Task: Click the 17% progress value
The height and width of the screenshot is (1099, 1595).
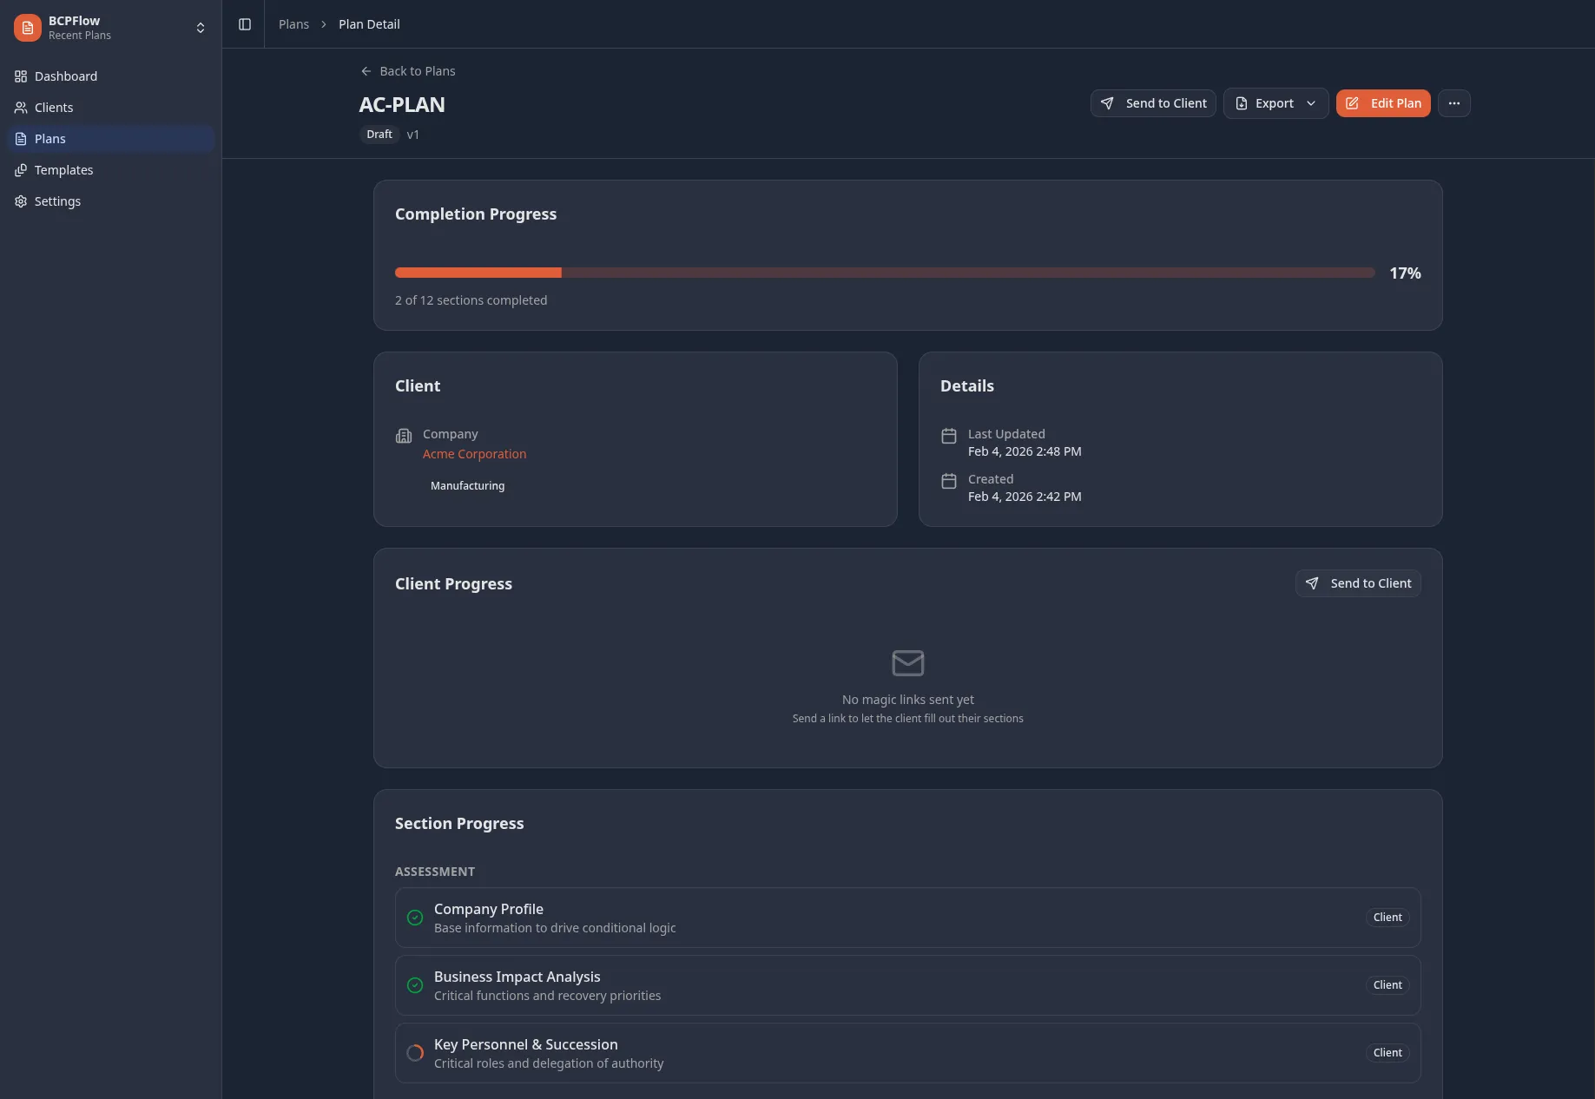Action: pos(1405,273)
